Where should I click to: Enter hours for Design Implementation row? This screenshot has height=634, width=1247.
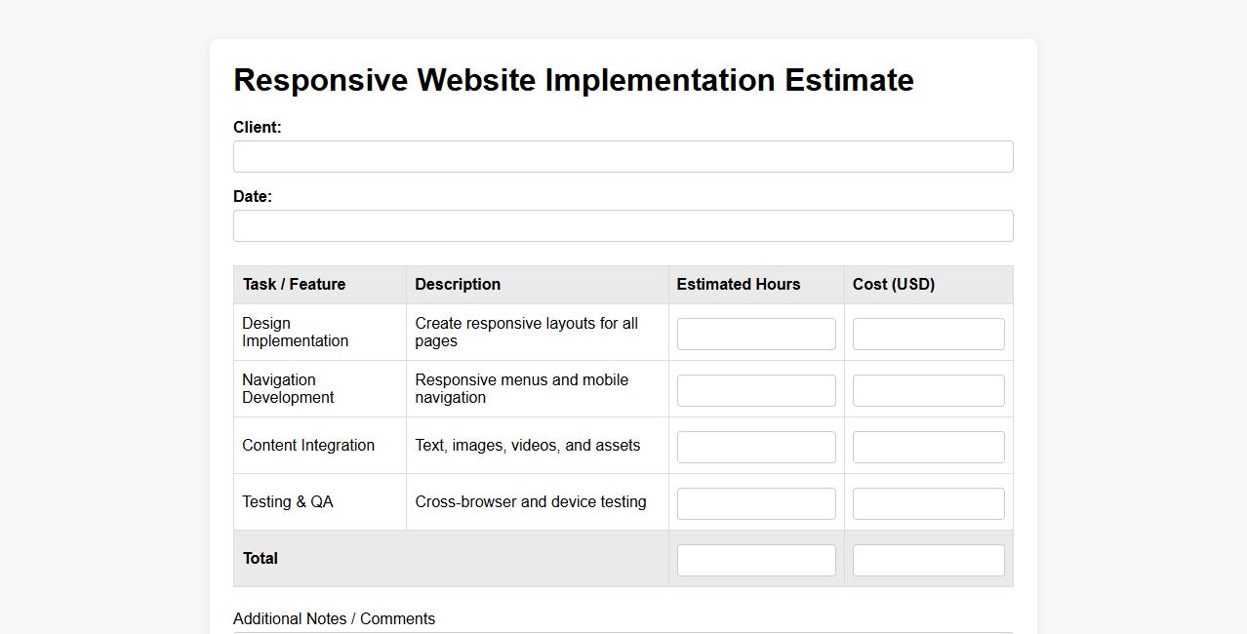click(x=756, y=334)
